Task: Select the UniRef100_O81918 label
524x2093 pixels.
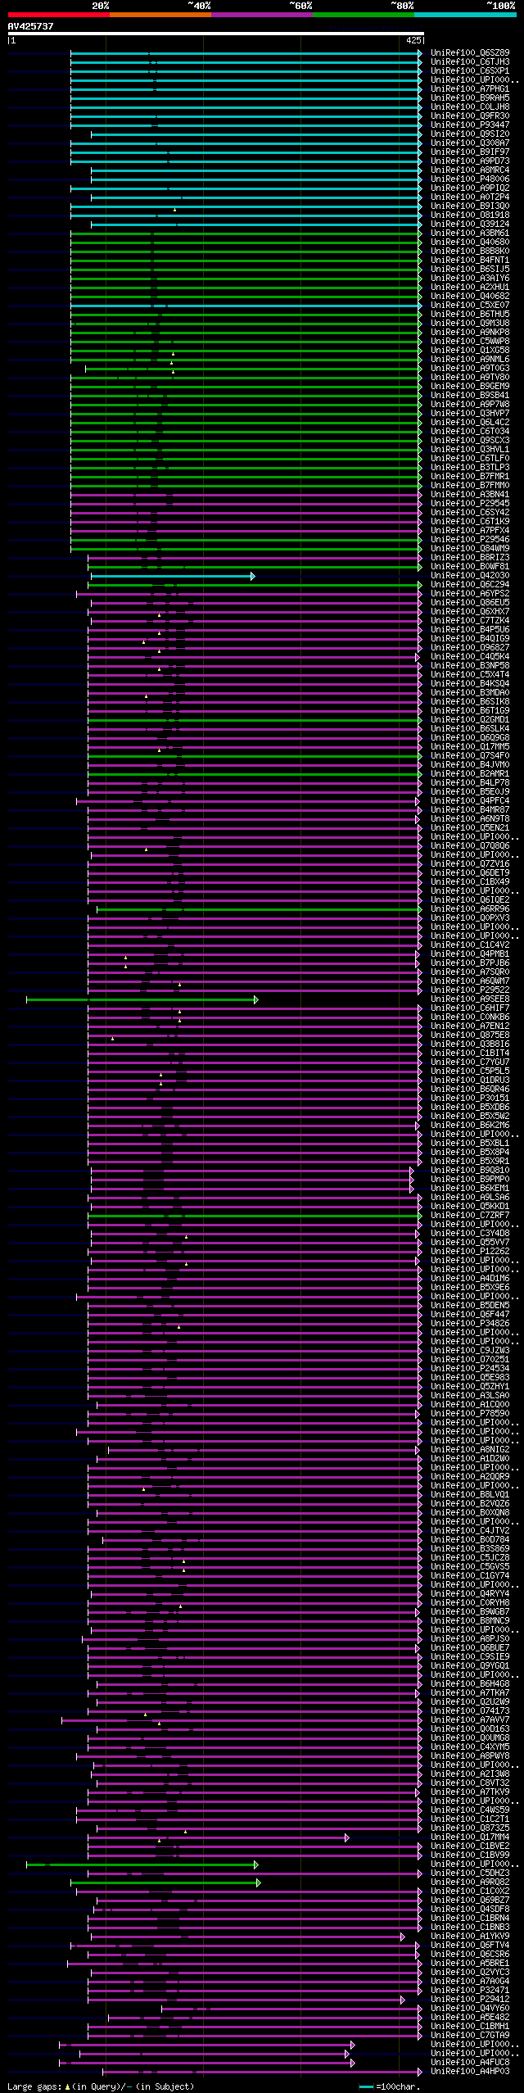Action: pos(470,215)
